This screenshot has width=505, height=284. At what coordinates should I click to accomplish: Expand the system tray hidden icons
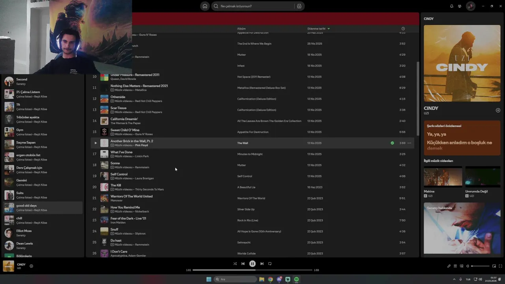[454, 279]
